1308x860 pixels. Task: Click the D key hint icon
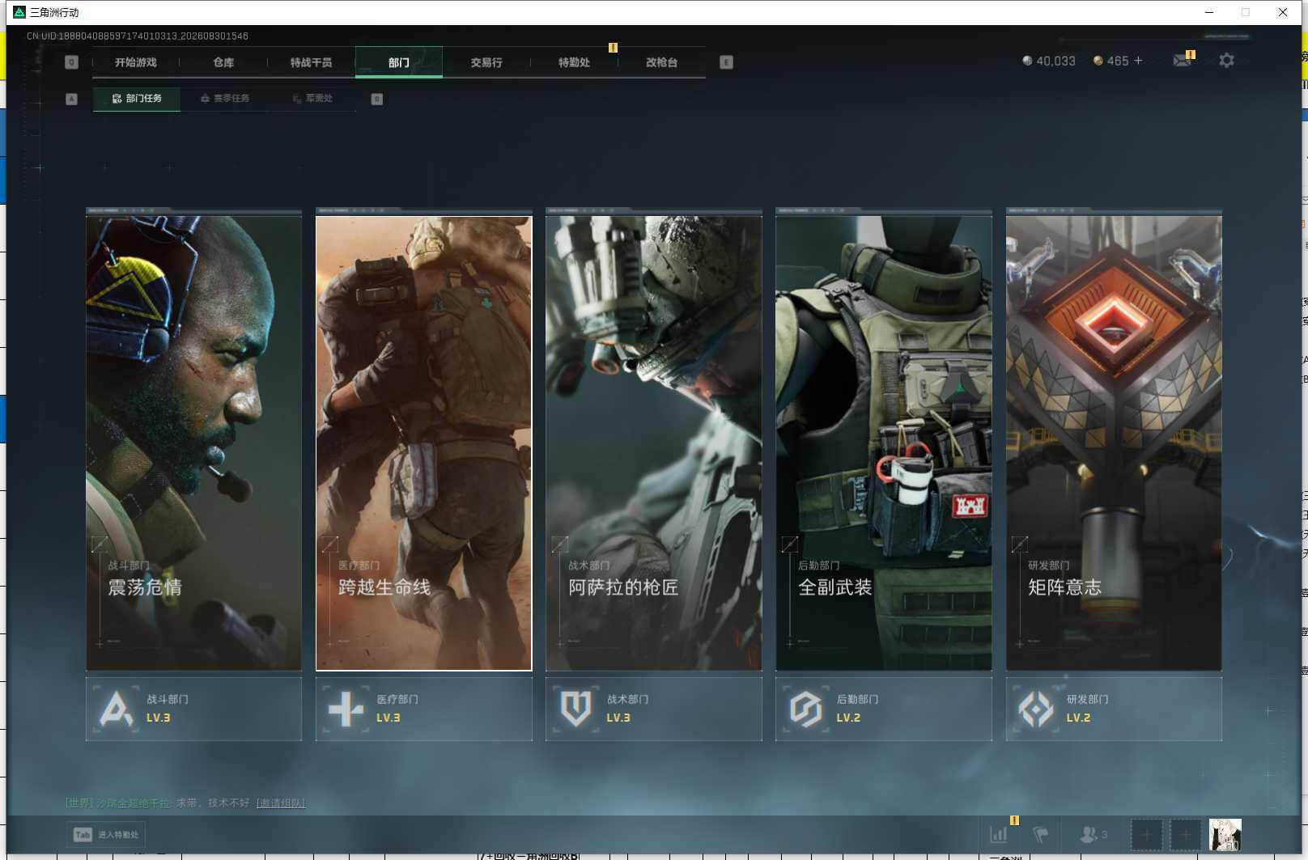(376, 99)
